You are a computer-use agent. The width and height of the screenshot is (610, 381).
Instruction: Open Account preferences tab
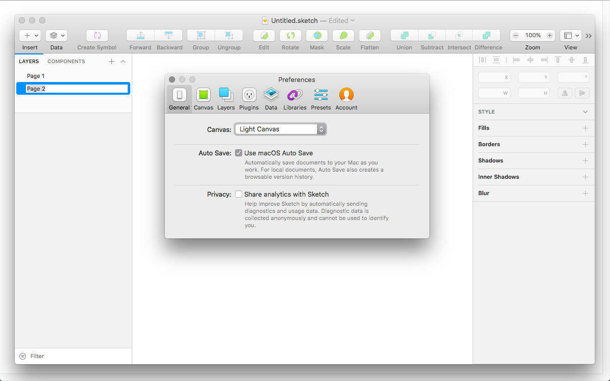(346, 99)
